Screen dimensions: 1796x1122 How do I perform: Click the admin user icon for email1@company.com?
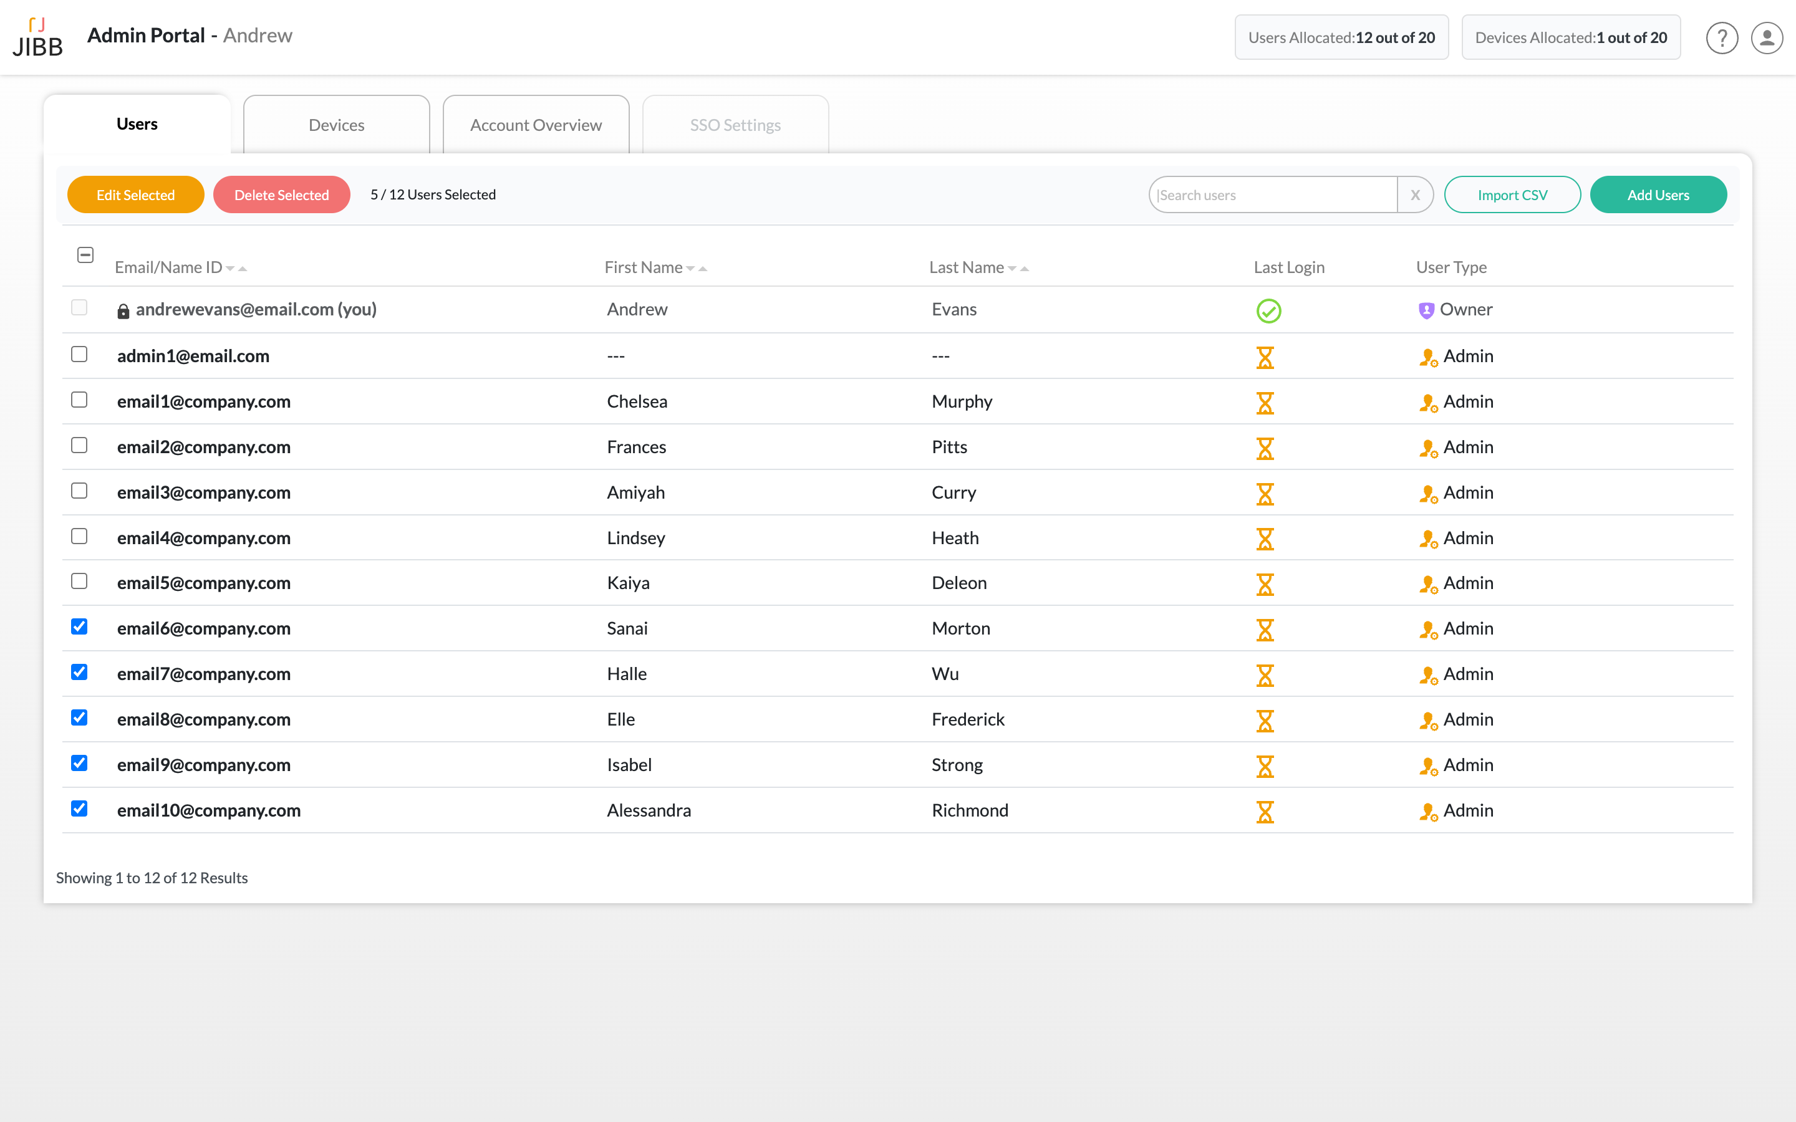(1428, 403)
